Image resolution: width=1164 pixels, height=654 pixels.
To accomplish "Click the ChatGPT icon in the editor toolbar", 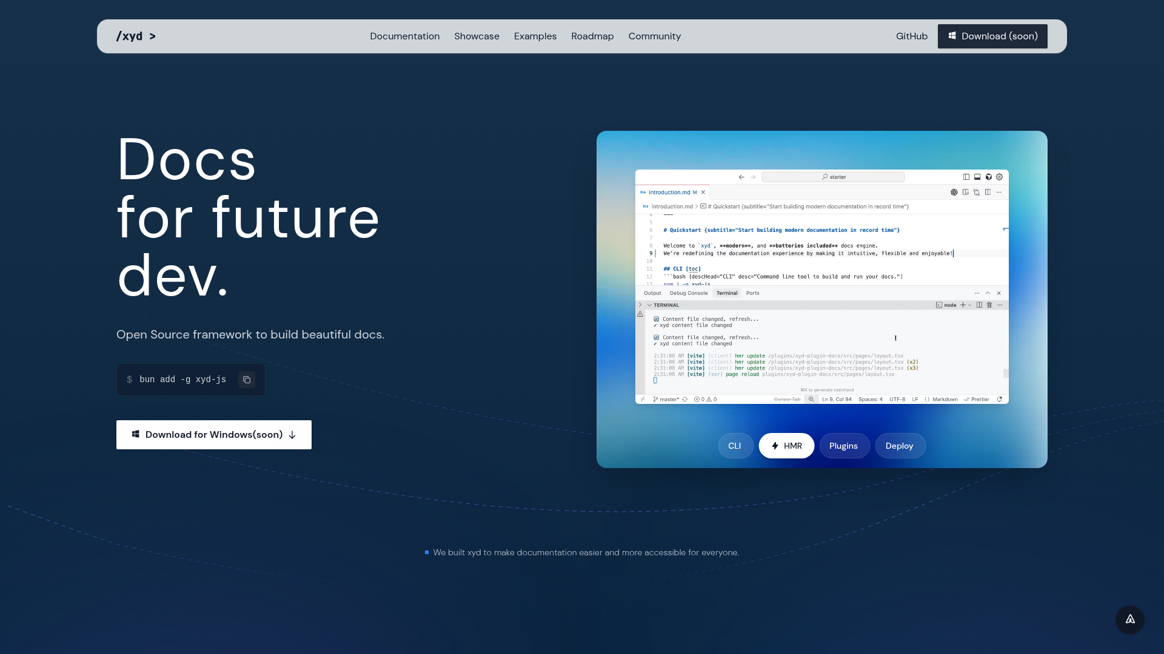I will [x=954, y=193].
